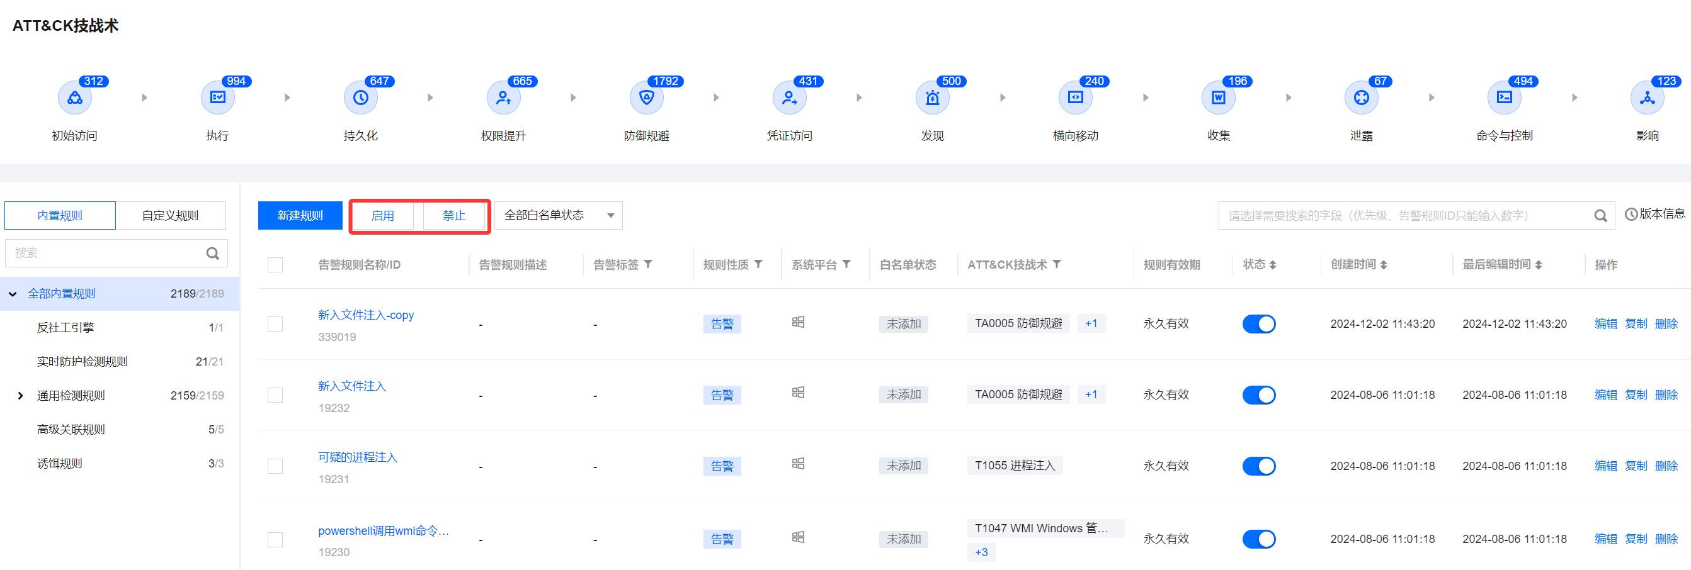Toggle status switch for rule 339019
The height and width of the screenshot is (570, 1691).
pos(1258,324)
